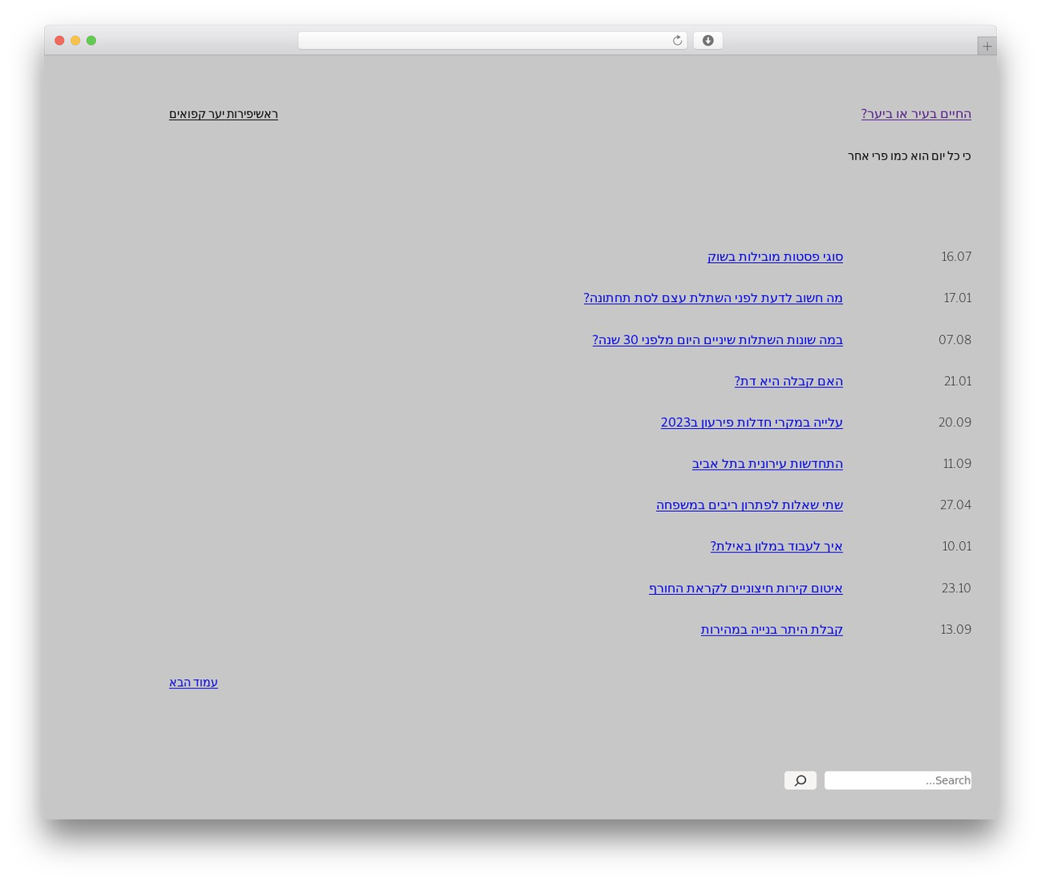
Task: Focus the Search... input field
Action: pos(898,780)
